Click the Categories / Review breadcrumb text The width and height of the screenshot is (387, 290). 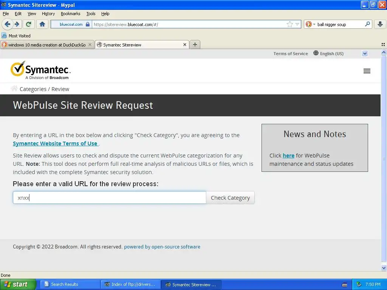coord(45,89)
